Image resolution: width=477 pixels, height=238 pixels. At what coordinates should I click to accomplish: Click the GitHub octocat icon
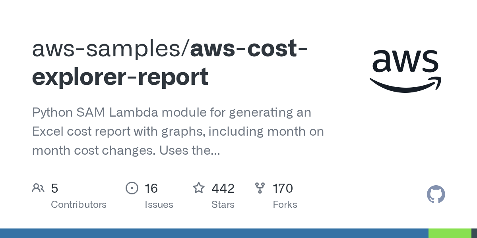[436, 195]
